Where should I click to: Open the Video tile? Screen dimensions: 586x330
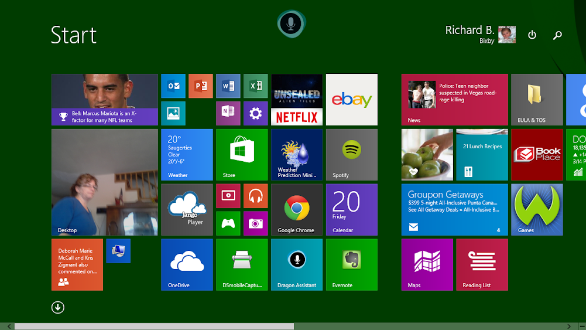228,196
